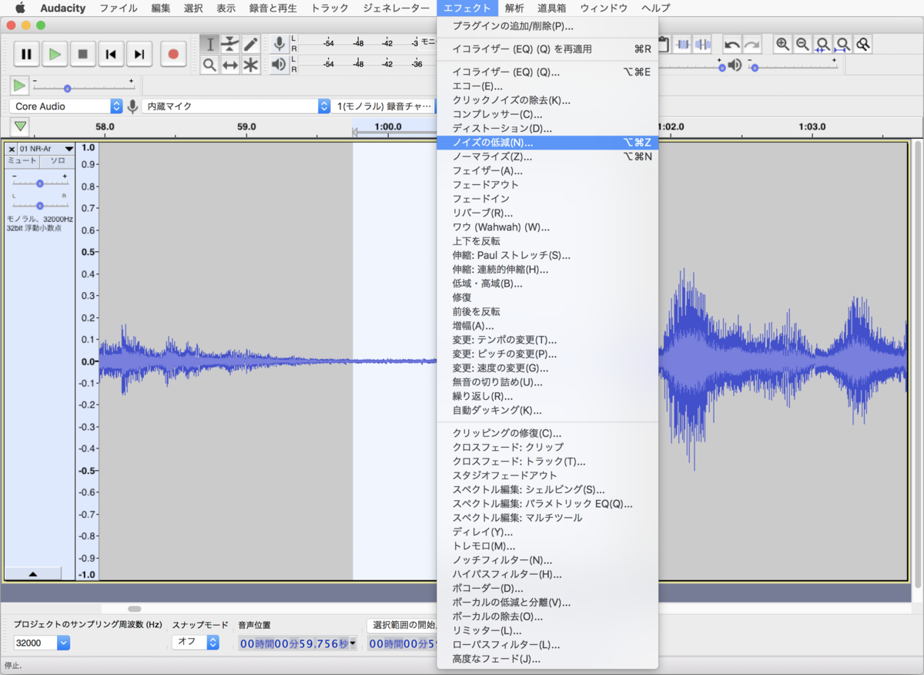Select the Time Shift arrows tool
The image size is (924, 675).
230,65
